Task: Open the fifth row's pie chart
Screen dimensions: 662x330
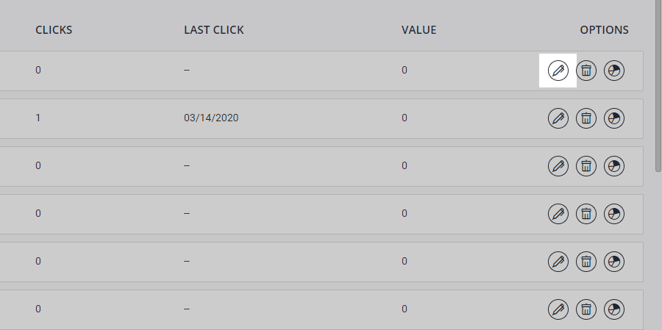Action: pos(614,262)
